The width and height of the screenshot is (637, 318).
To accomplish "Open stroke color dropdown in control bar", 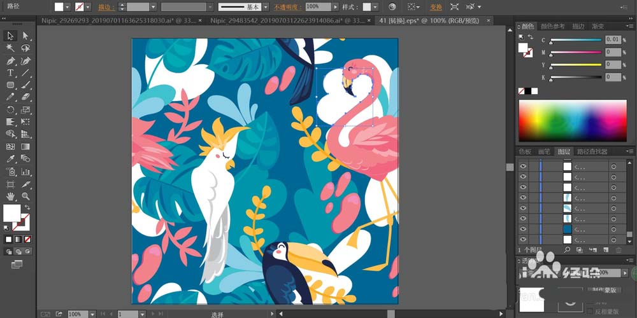I will coord(88,7).
